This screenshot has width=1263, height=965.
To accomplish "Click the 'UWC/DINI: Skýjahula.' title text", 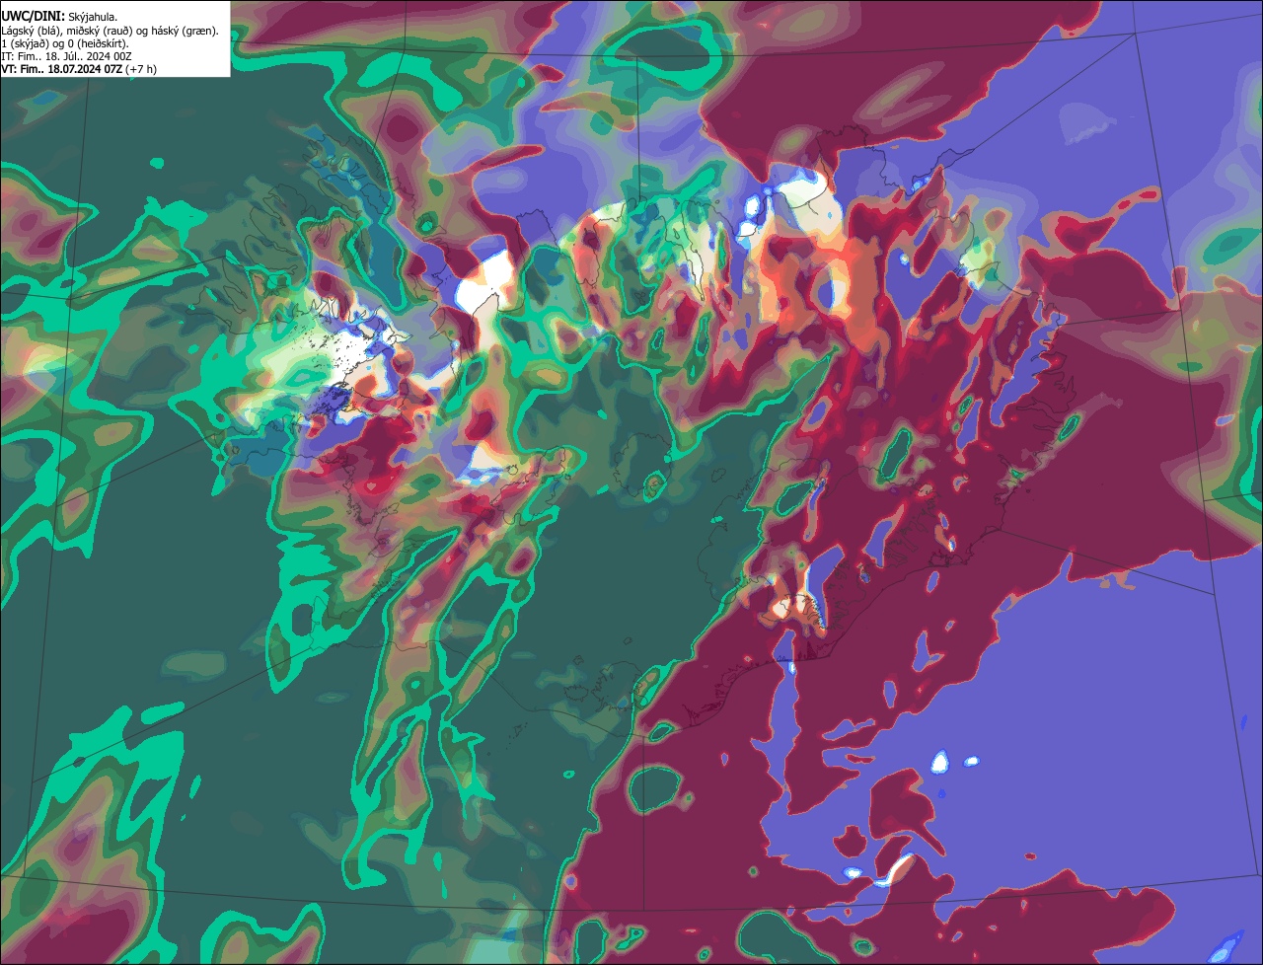I will pyautogui.click(x=60, y=17).
